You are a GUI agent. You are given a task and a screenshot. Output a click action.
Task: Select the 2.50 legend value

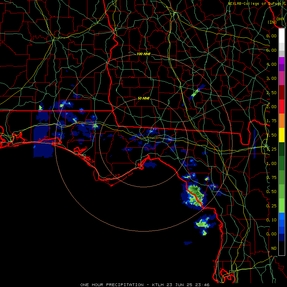[x=271, y=92]
